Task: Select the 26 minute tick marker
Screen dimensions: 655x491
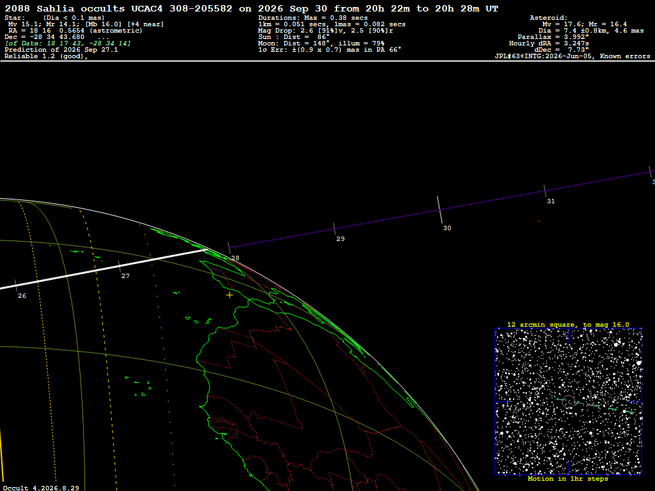Action: tap(16, 286)
